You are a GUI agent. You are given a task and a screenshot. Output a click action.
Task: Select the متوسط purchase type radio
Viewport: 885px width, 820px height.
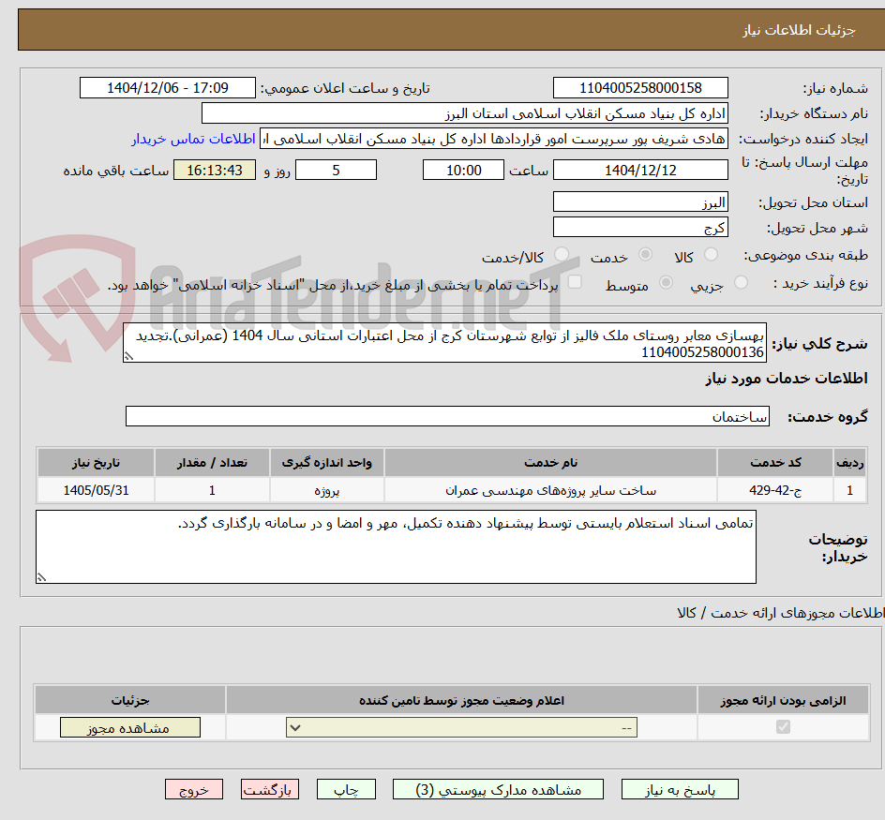coord(666,282)
